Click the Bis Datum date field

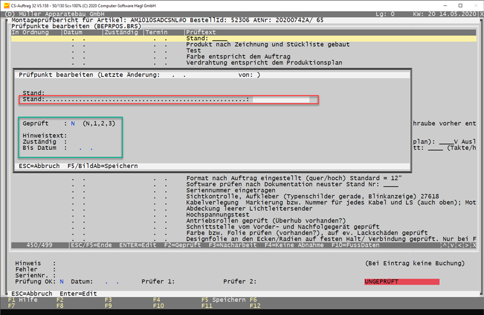click(83, 148)
